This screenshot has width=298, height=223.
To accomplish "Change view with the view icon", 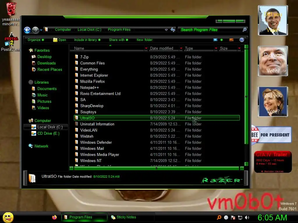I will click(x=215, y=40).
